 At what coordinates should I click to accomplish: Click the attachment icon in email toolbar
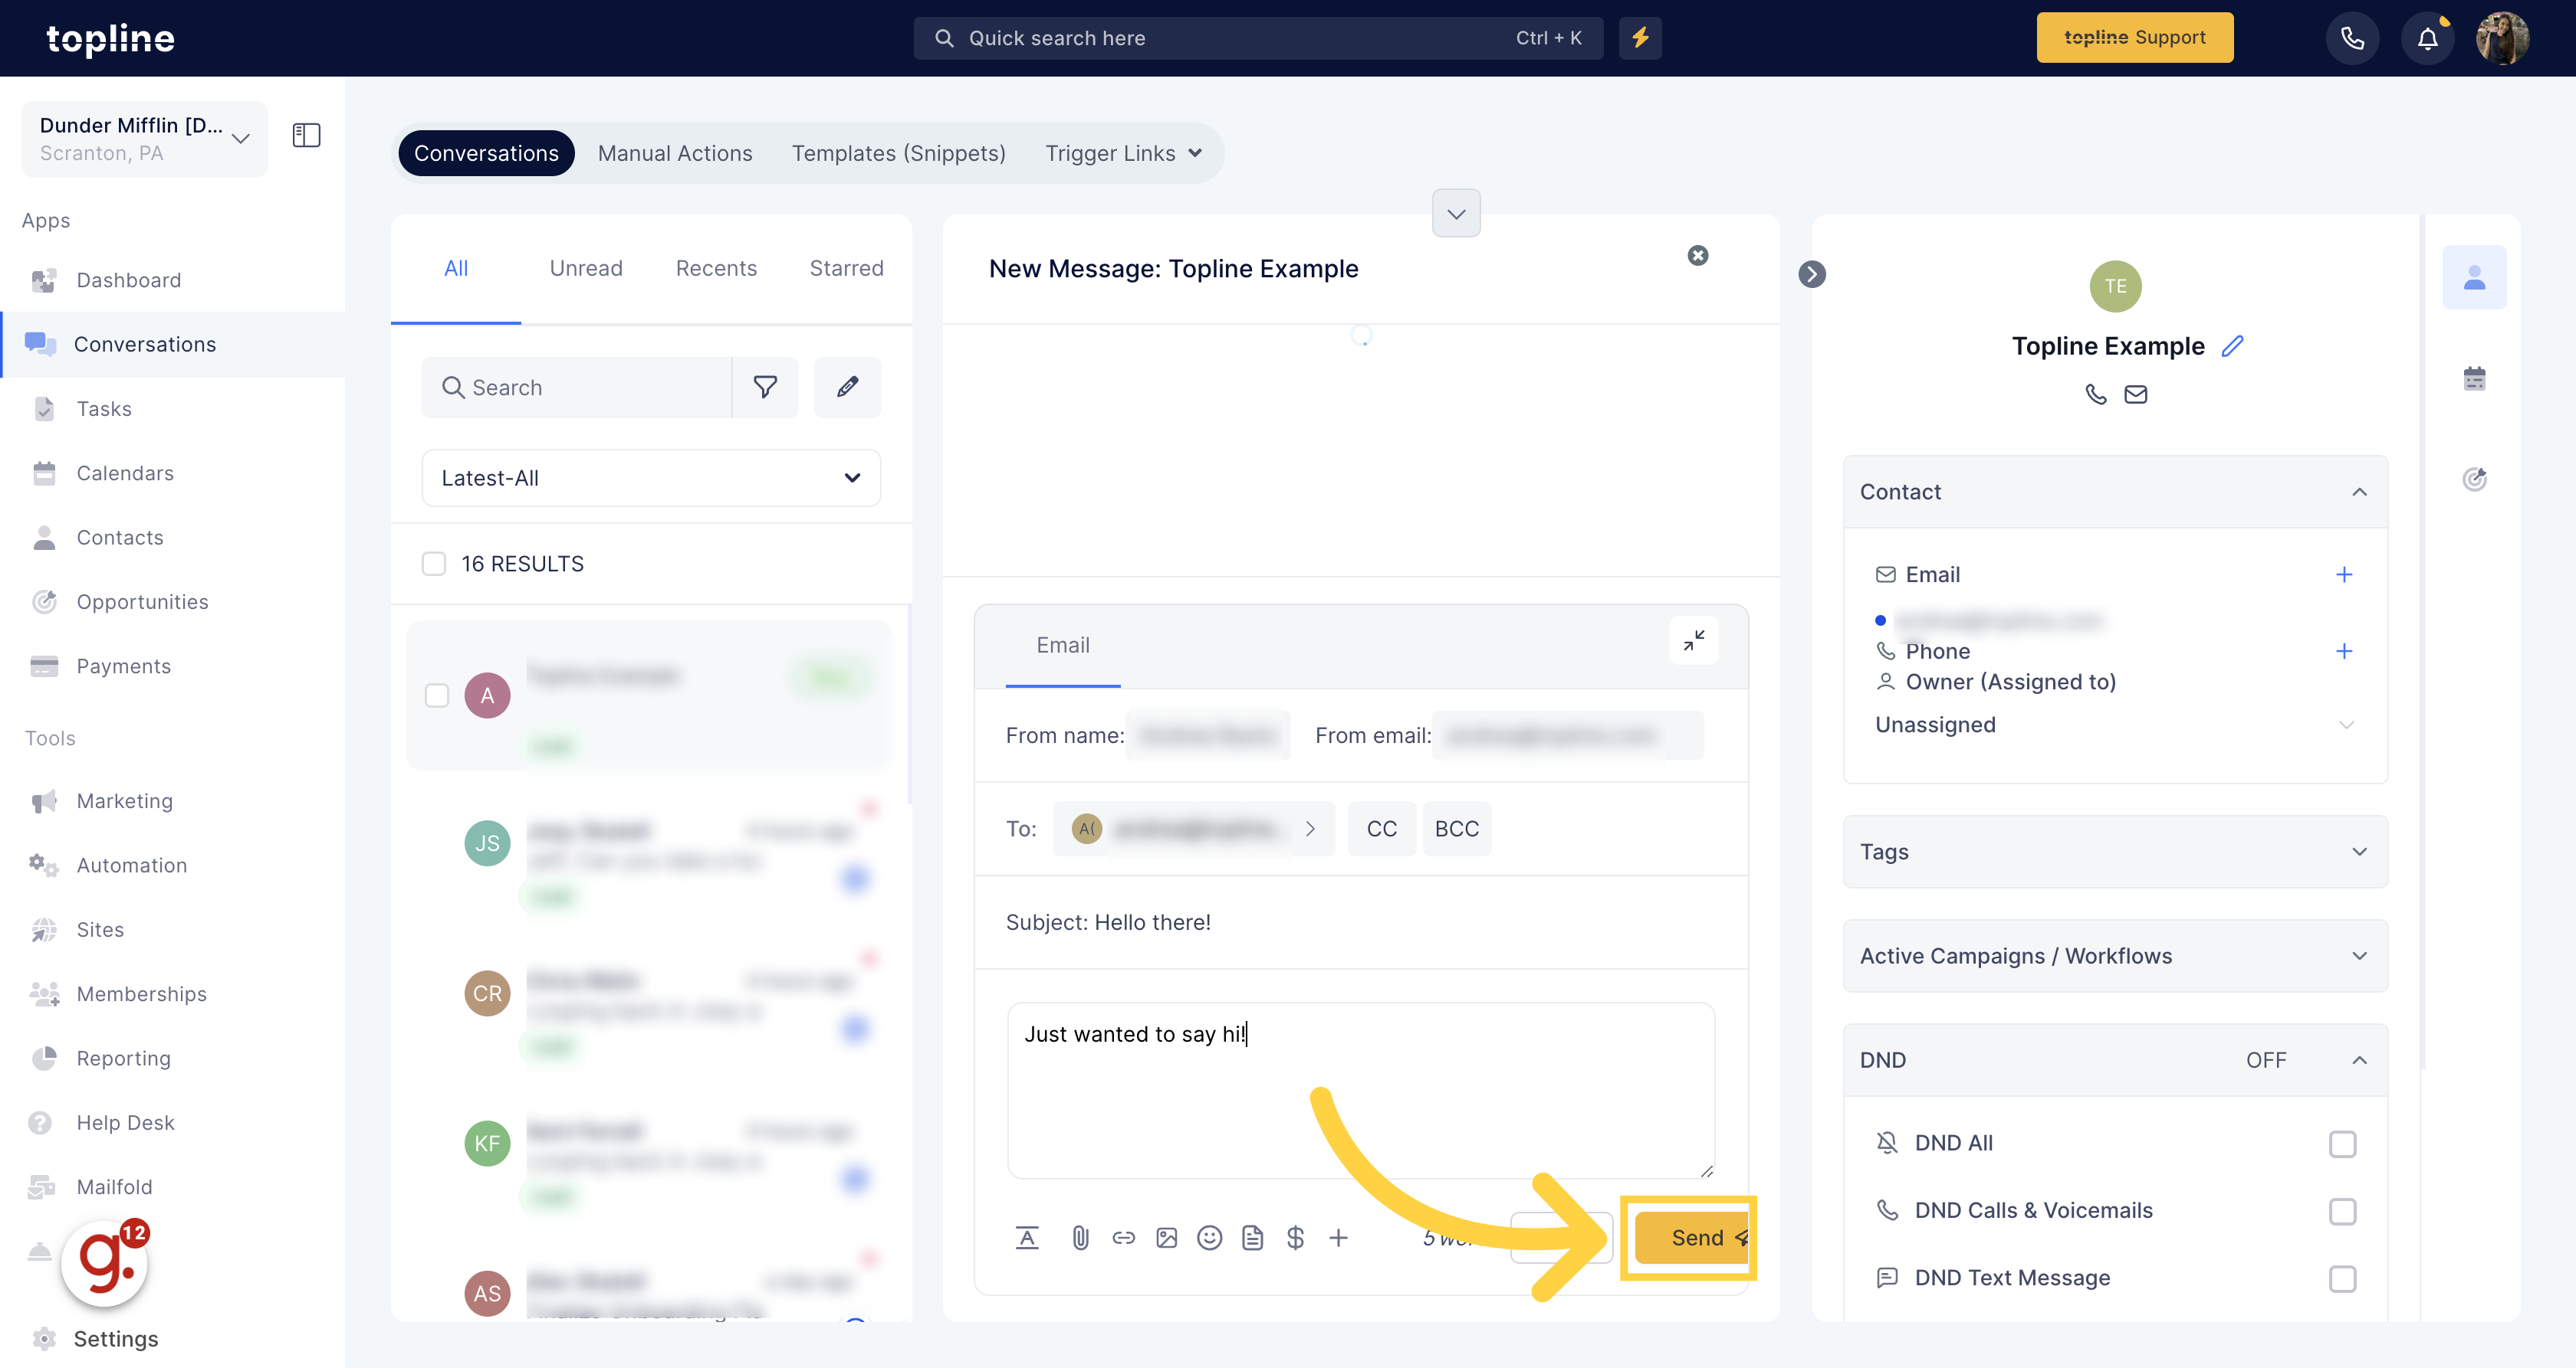click(x=1079, y=1237)
